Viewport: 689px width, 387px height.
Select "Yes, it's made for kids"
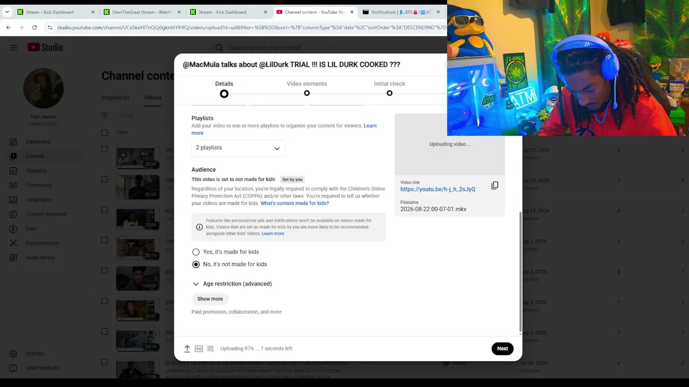[196, 252]
